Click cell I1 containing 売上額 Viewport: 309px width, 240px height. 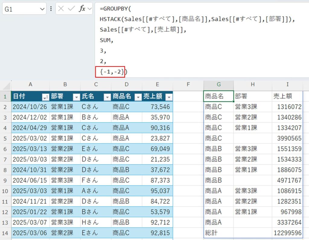click(x=288, y=96)
